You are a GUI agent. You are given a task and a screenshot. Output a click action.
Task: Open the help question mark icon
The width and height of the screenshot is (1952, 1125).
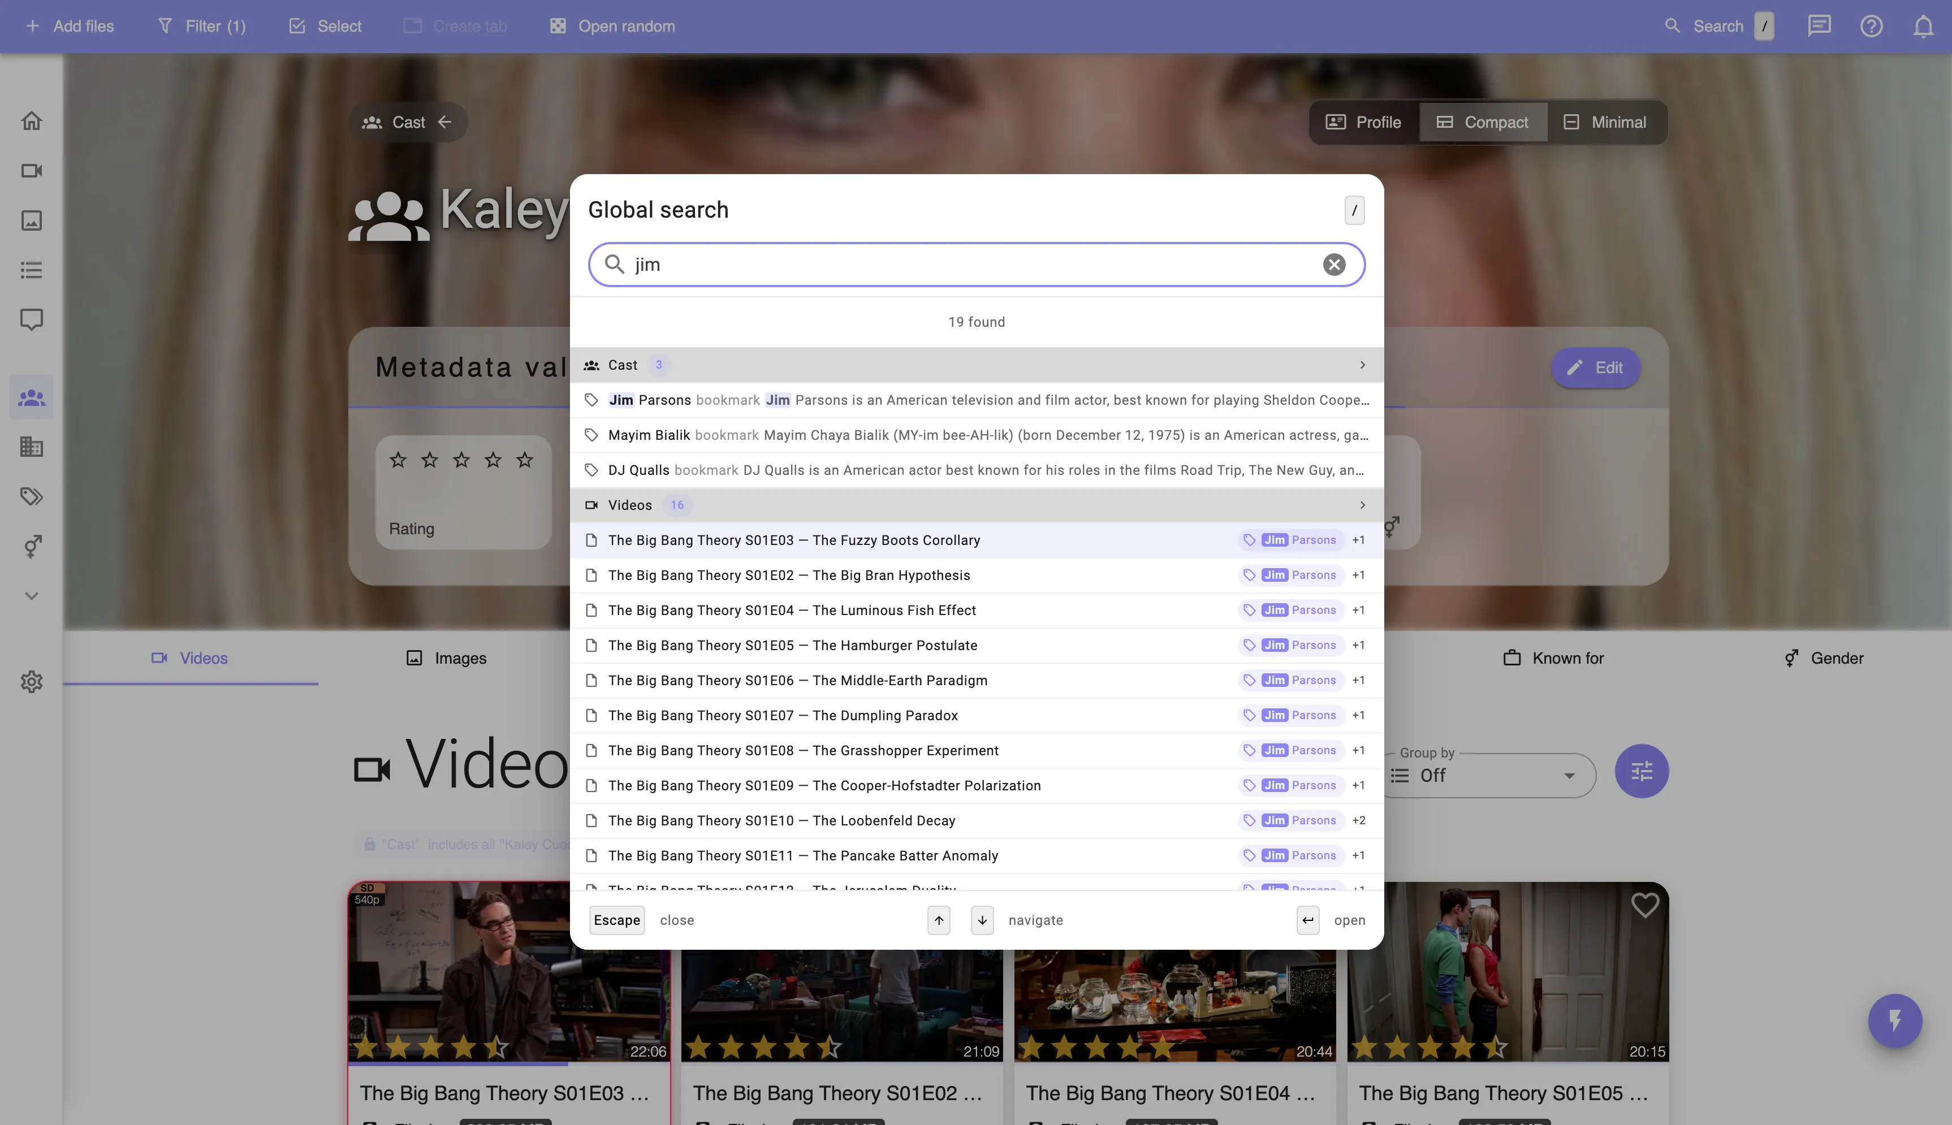tap(1871, 26)
